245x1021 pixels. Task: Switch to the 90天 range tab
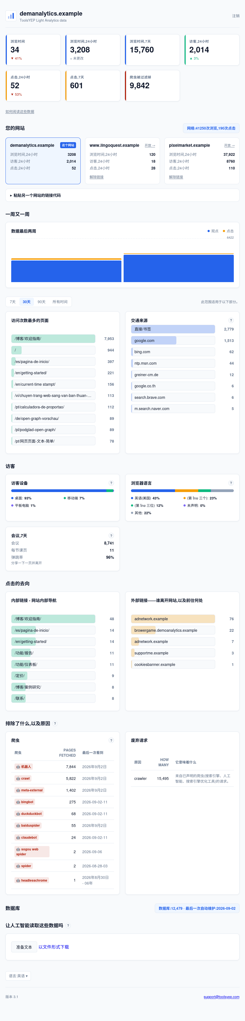click(x=42, y=302)
